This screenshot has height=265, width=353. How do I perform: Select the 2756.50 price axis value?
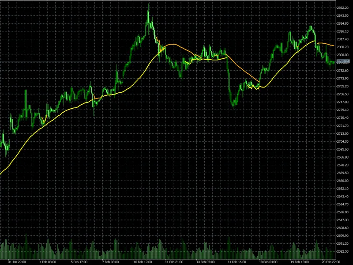pos(343,94)
